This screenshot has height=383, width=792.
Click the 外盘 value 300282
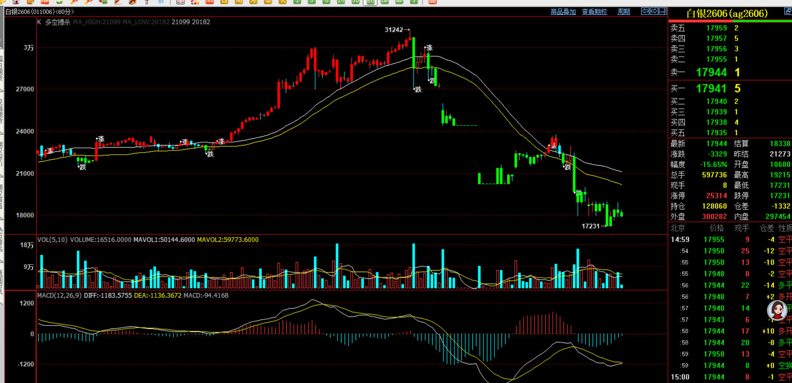714,217
